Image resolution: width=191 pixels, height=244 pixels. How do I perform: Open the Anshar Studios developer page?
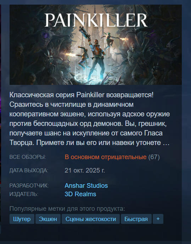click(x=86, y=186)
